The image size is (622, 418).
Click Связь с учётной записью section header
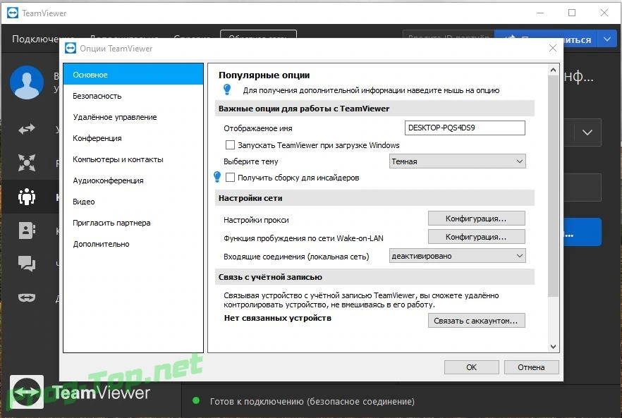coord(375,277)
